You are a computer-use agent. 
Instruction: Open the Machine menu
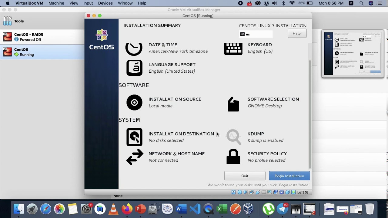[x=56, y=3]
